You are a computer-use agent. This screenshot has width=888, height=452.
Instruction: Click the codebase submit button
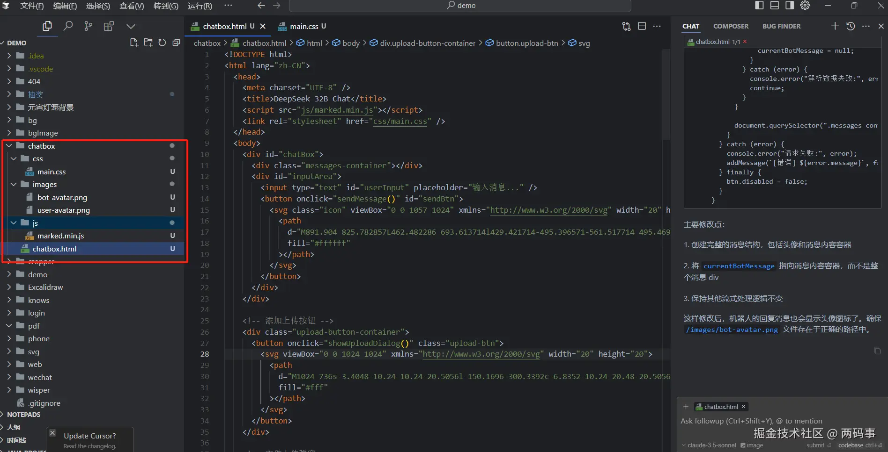pos(860,445)
